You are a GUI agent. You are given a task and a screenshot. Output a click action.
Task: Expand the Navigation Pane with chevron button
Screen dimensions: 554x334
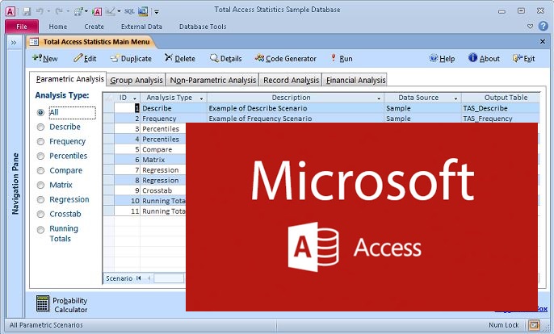14,43
